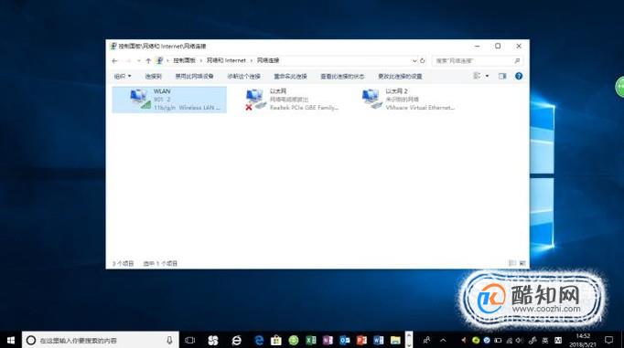Click the up-one-level arrow
This screenshot has height=348, width=624.
(x=148, y=61)
